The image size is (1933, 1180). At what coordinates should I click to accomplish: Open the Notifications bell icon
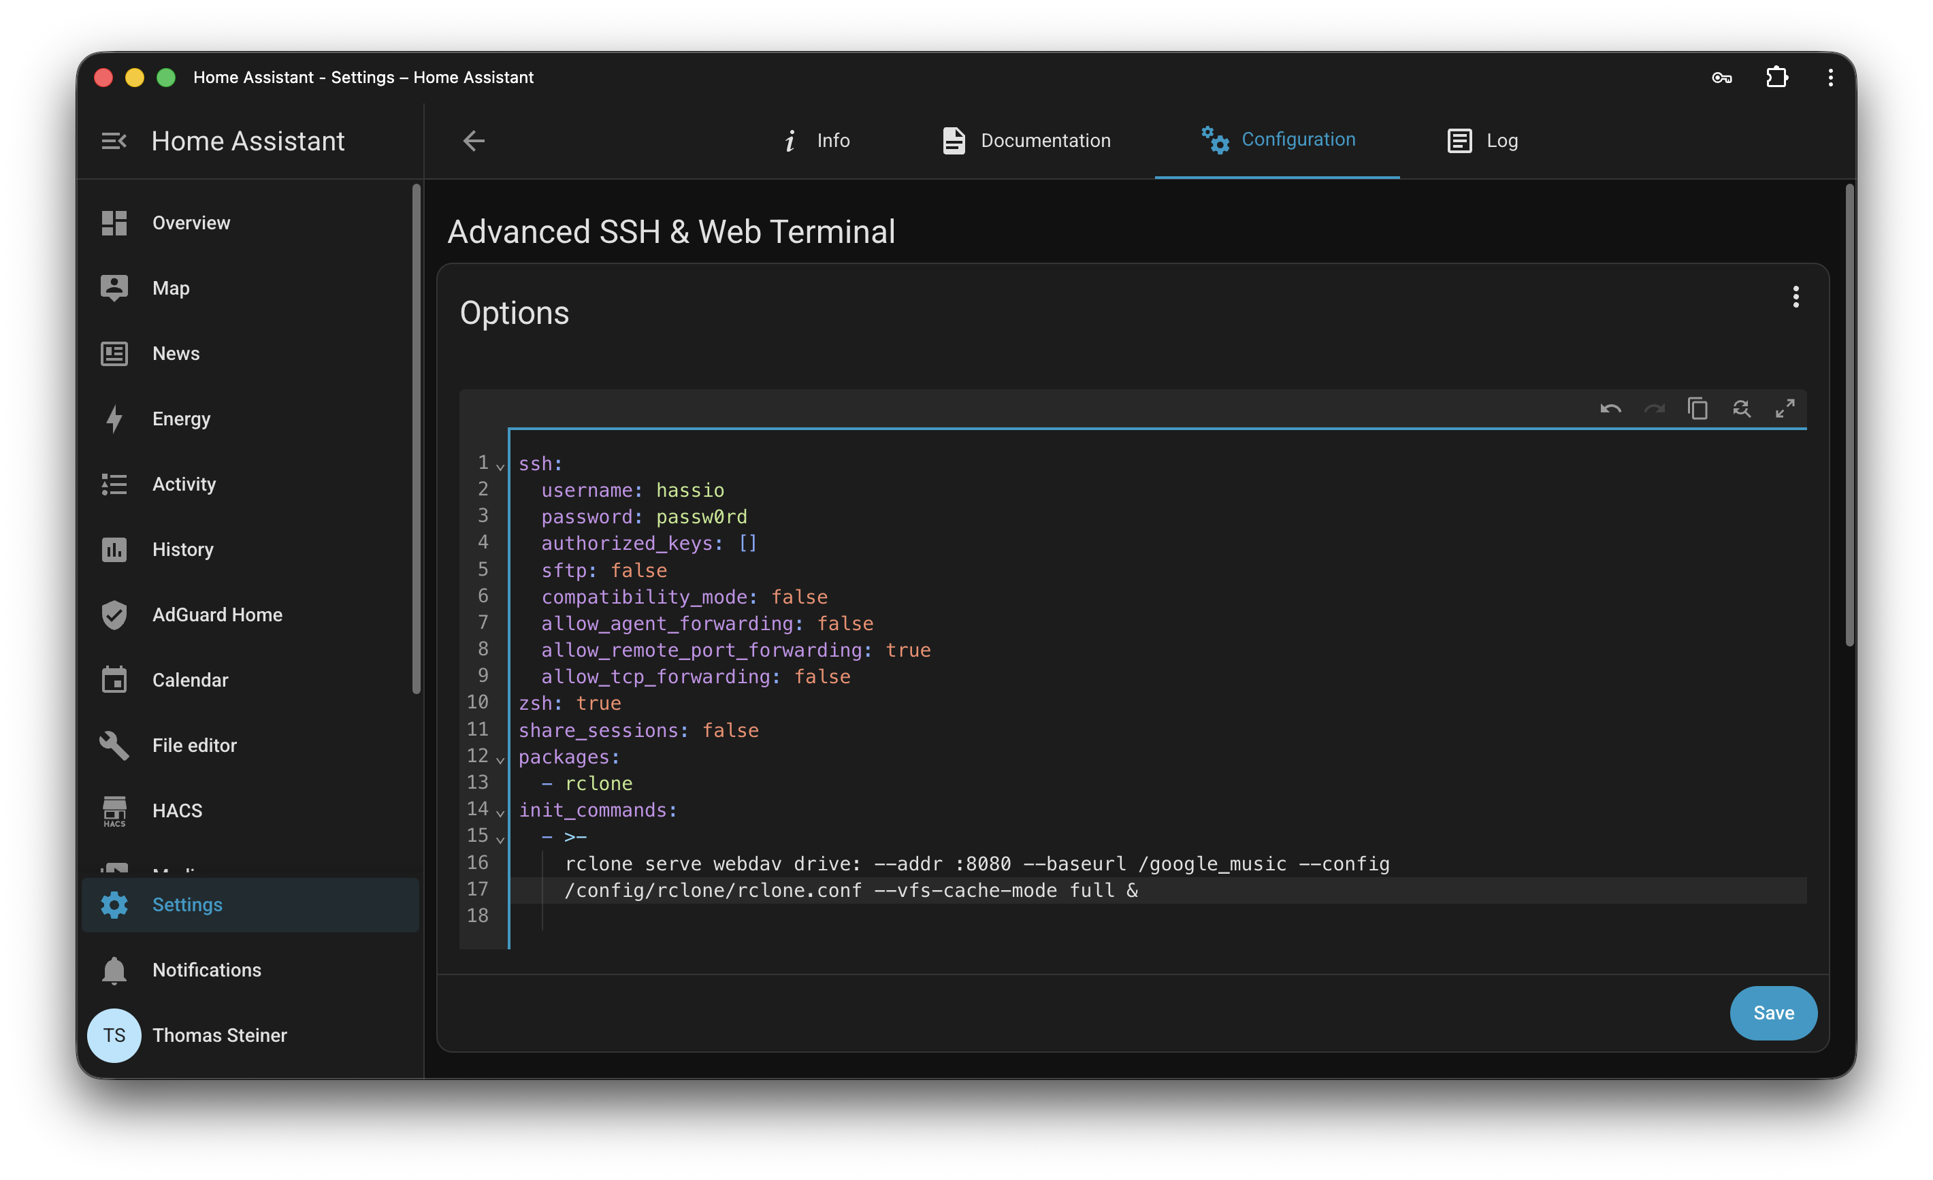pyautogui.click(x=114, y=970)
